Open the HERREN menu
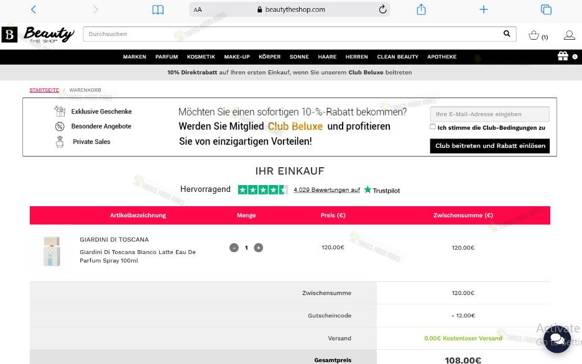Viewport: 582px width, 364px height. [x=357, y=57]
